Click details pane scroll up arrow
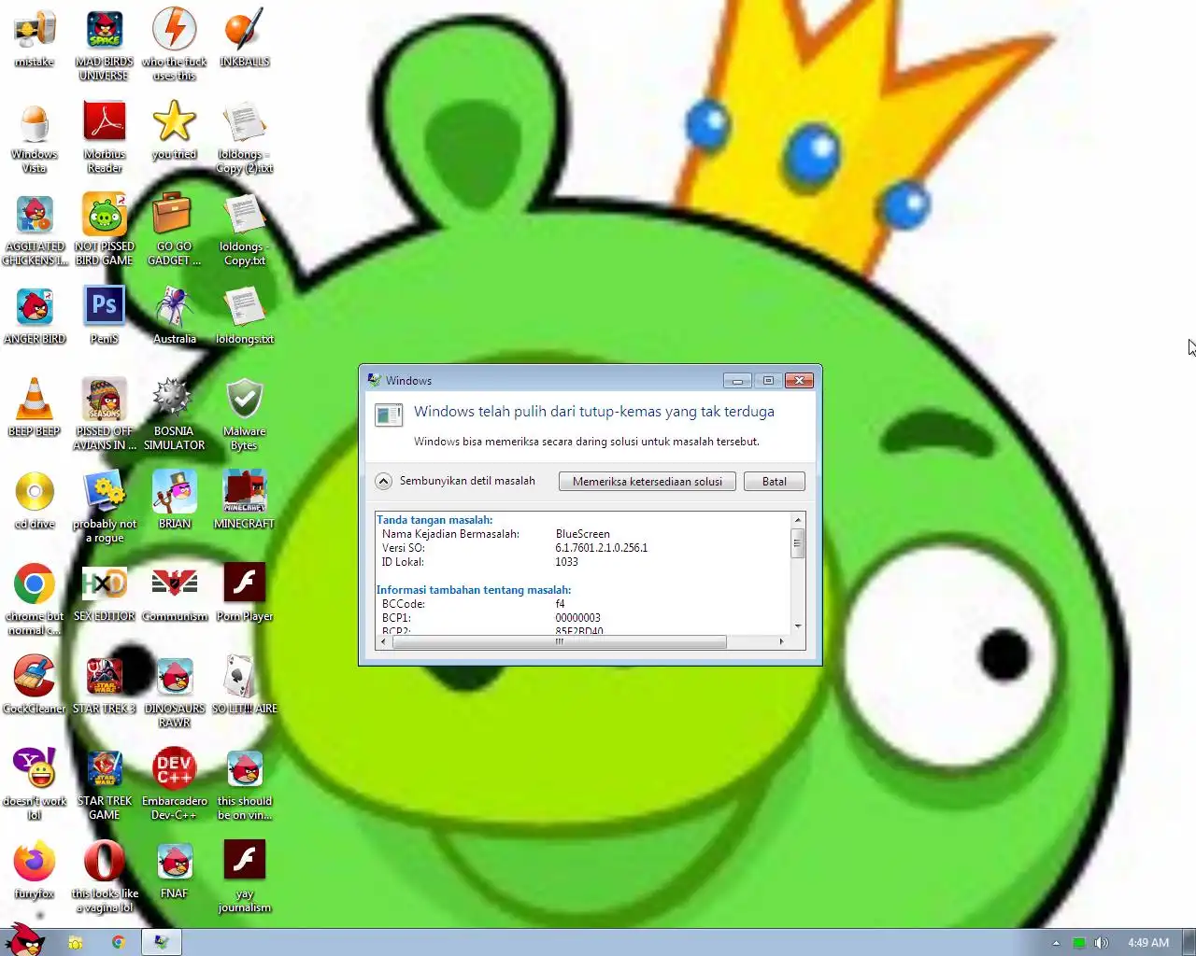 click(798, 519)
